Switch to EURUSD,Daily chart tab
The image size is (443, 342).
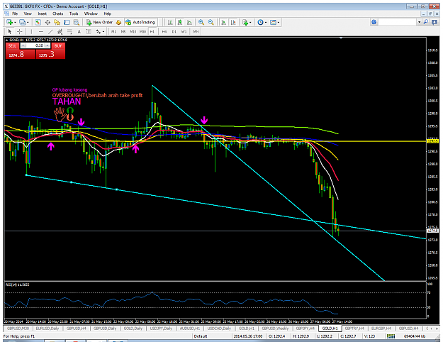47,329
